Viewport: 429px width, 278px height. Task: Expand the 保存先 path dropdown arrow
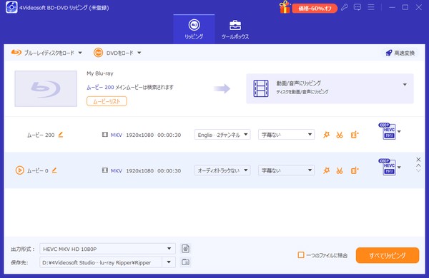(169, 262)
